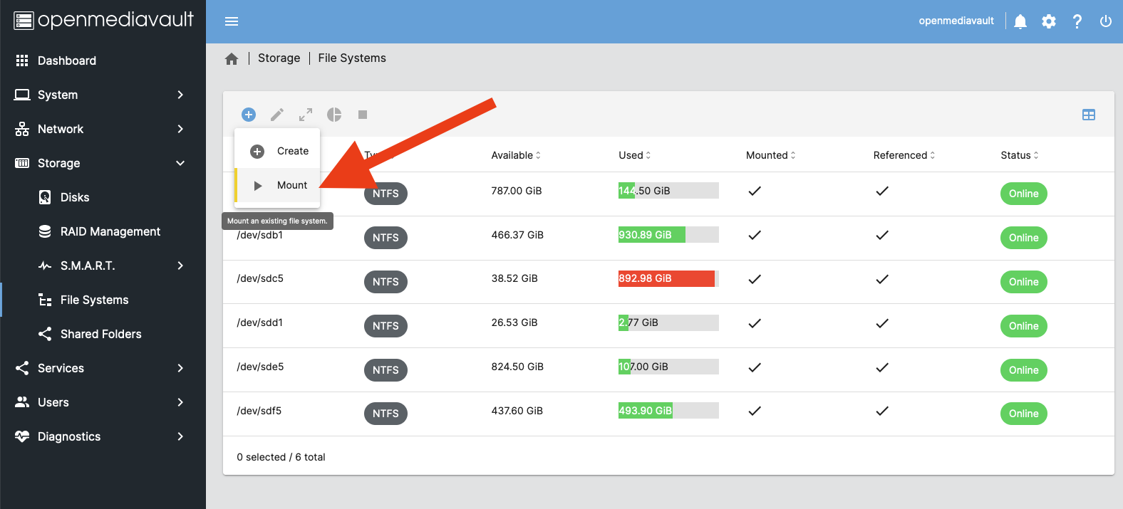Click File Systems breadcrumb
This screenshot has height=509, width=1123.
click(352, 58)
